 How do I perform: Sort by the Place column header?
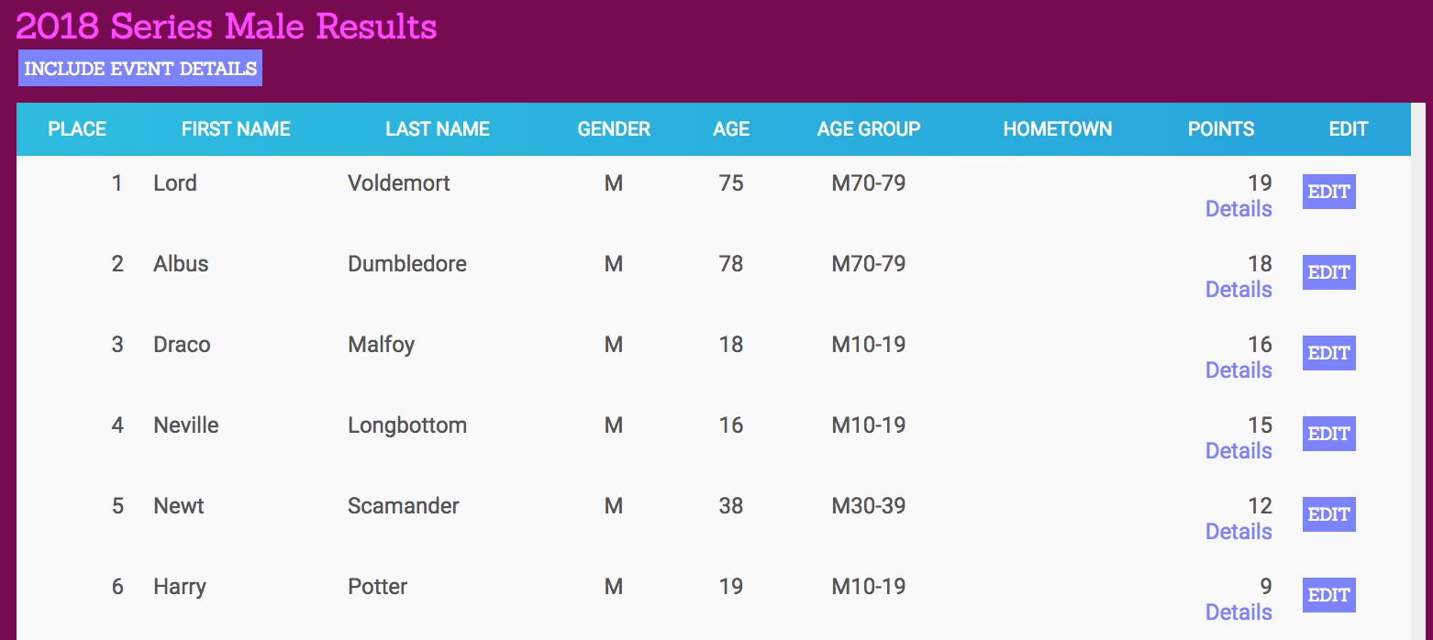(77, 129)
